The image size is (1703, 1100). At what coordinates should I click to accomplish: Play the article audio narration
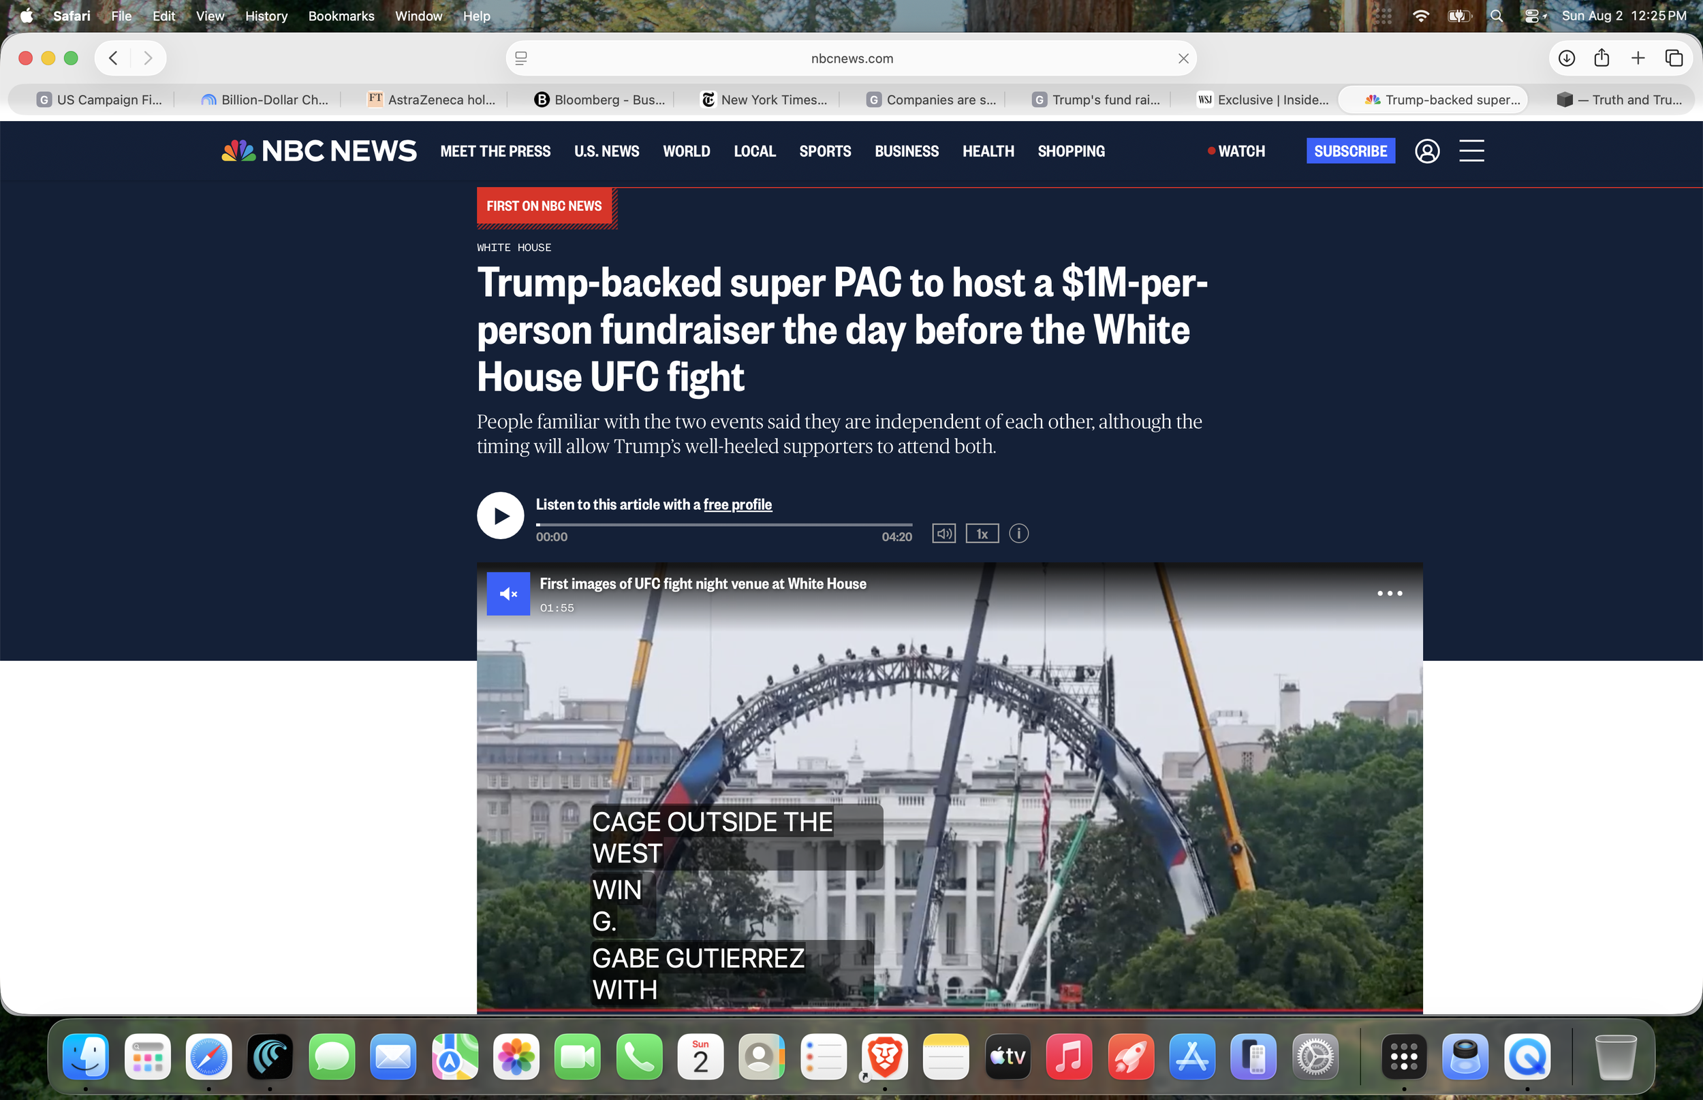click(x=500, y=516)
